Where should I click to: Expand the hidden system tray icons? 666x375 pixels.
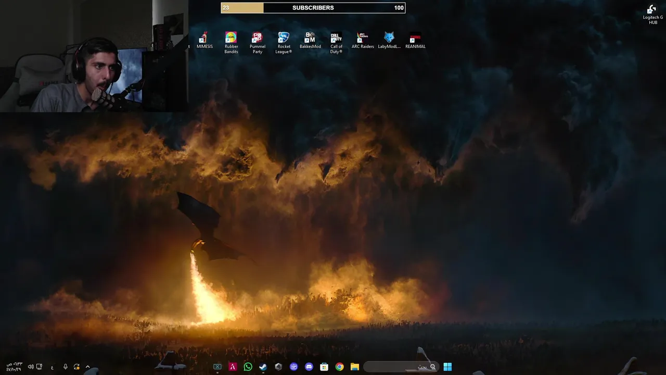point(87,367)
